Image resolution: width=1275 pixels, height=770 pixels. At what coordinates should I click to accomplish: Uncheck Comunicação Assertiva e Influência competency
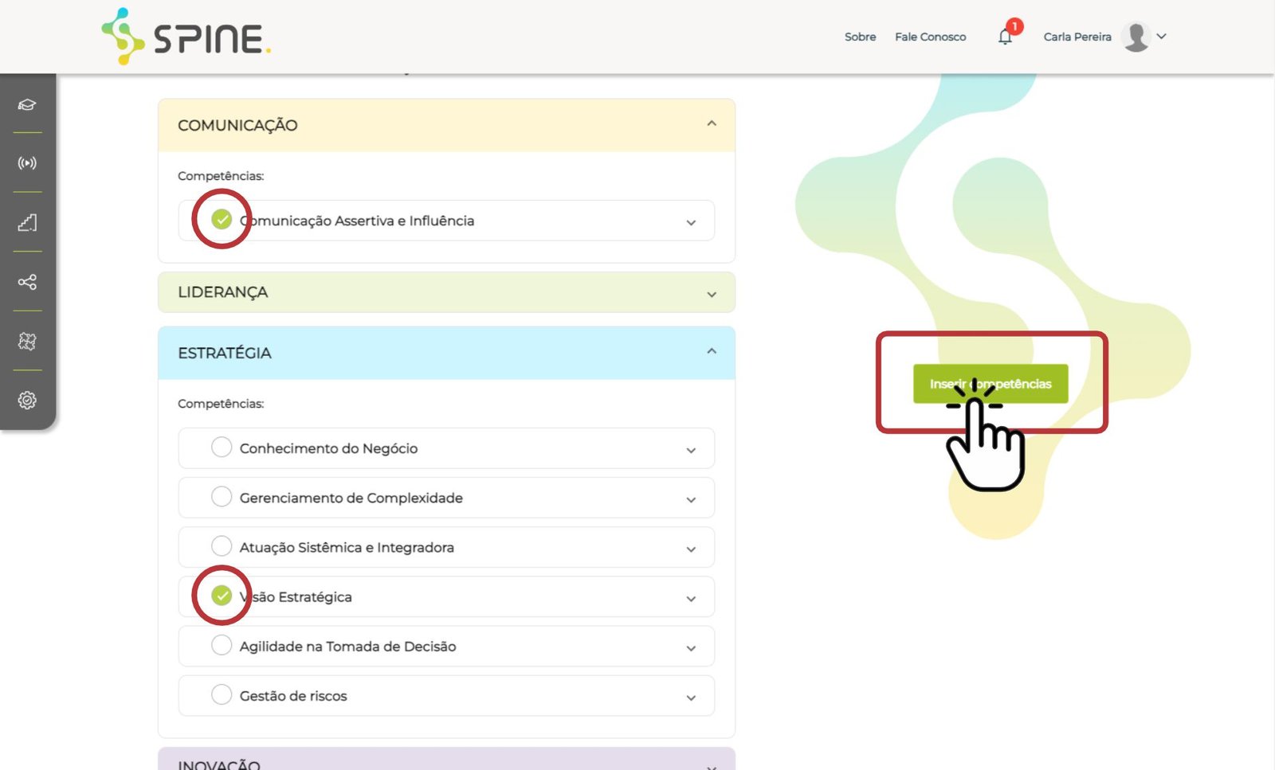coord(222,219)
